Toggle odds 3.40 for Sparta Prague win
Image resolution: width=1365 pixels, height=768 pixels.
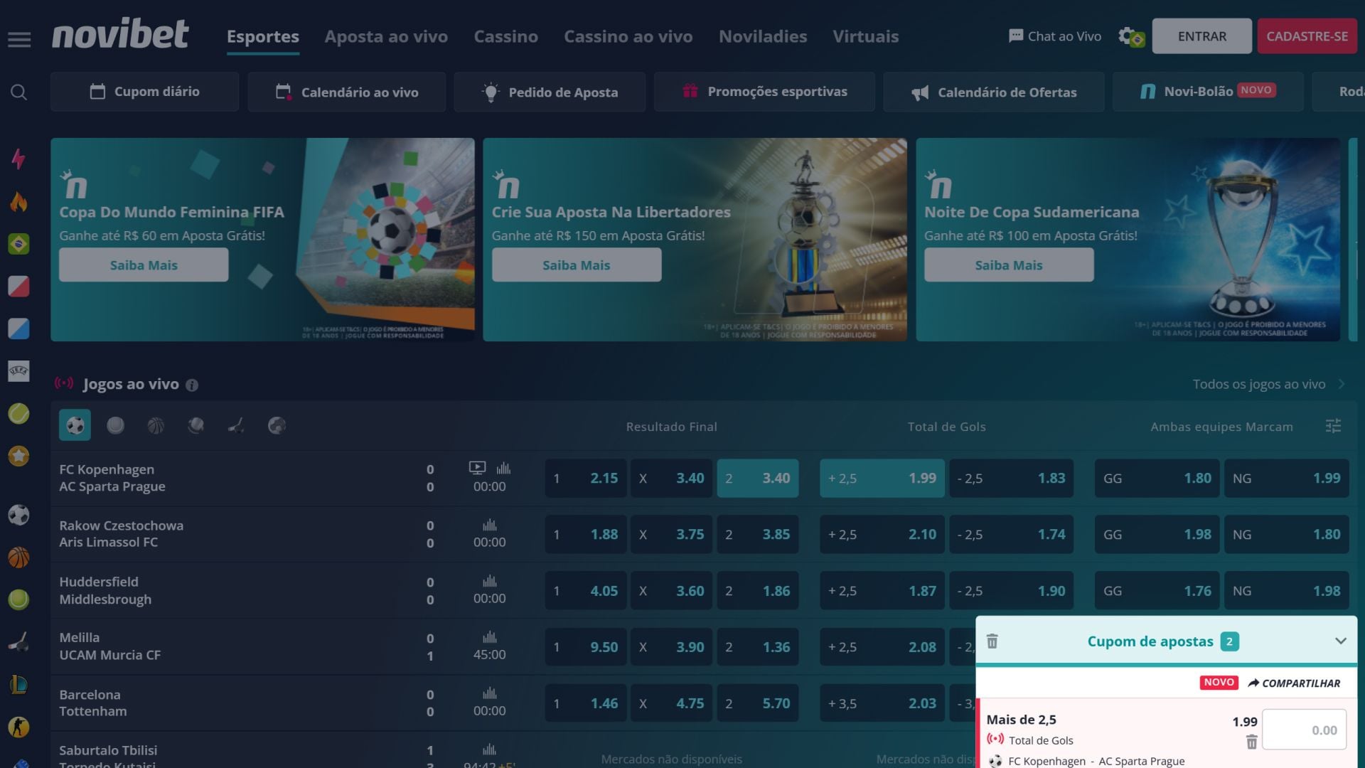(x=757, y=479)
